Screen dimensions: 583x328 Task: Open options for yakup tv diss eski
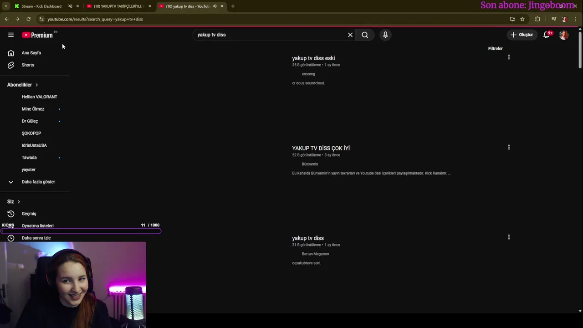pyautogui.click(x=509, y=57)
